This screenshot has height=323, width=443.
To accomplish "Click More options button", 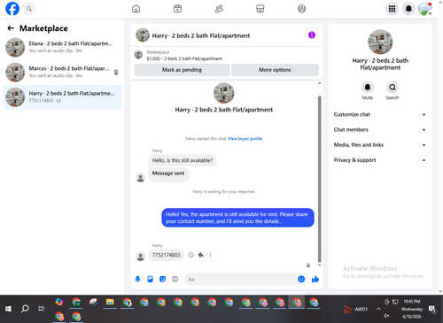I will click(x=275, y=70).
